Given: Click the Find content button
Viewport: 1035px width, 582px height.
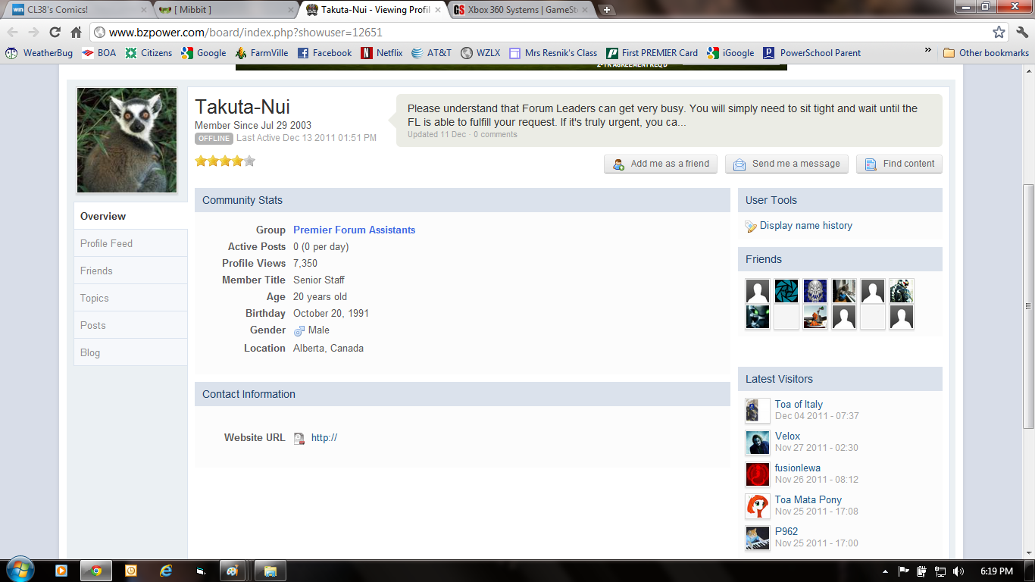Looking at the screenshot, I should (899, 164).
